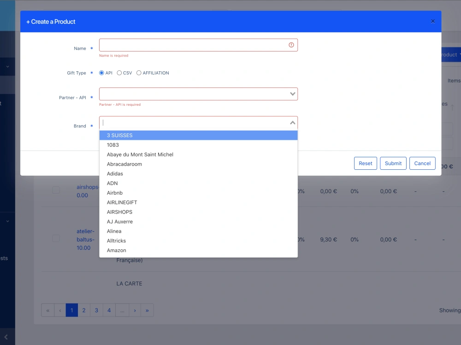Image resolution: width=461 pixels, height=345 pixels.
Task: Open the airshops 0.00 product link
Action: click(88, 191)
